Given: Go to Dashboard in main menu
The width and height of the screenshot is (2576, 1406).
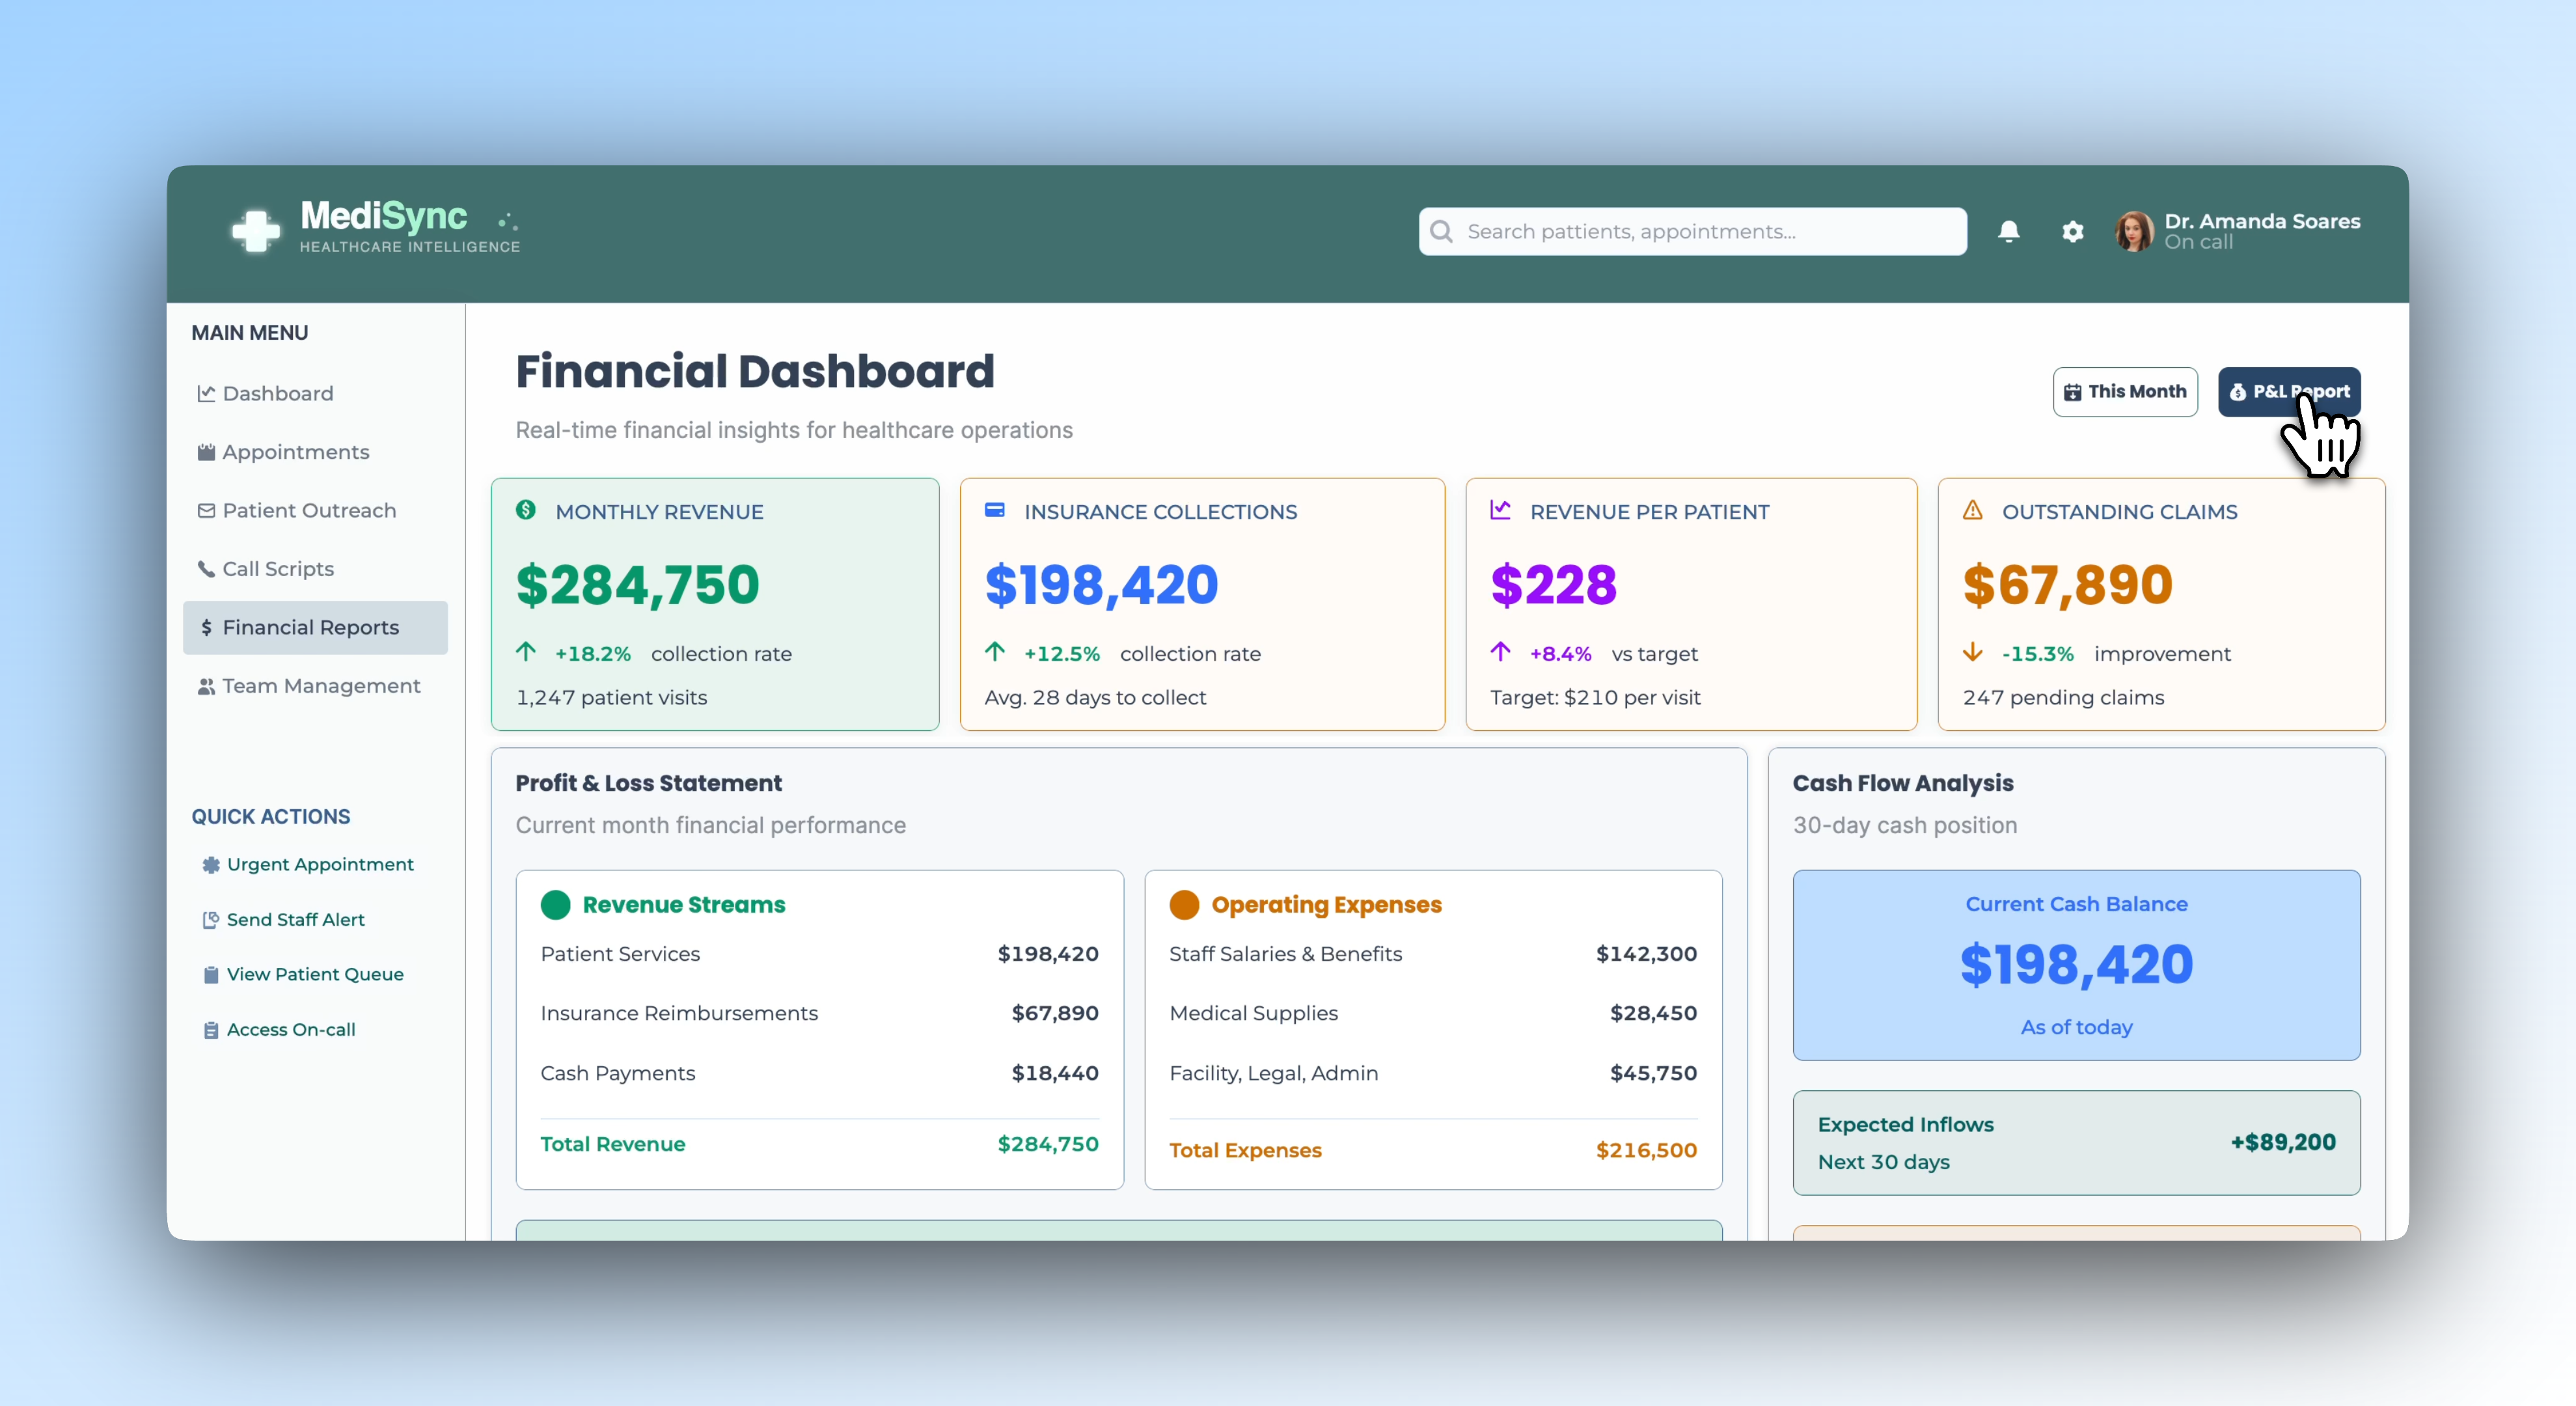Looking at the screenshot, I should coord(277,393).
